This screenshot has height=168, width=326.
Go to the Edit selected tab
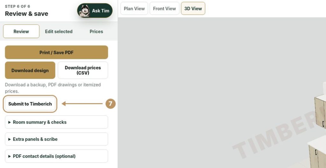point(59,31)
